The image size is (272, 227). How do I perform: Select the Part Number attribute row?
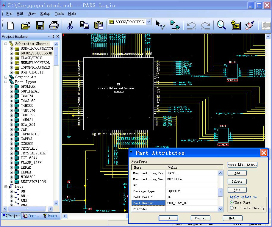point(148,203)
